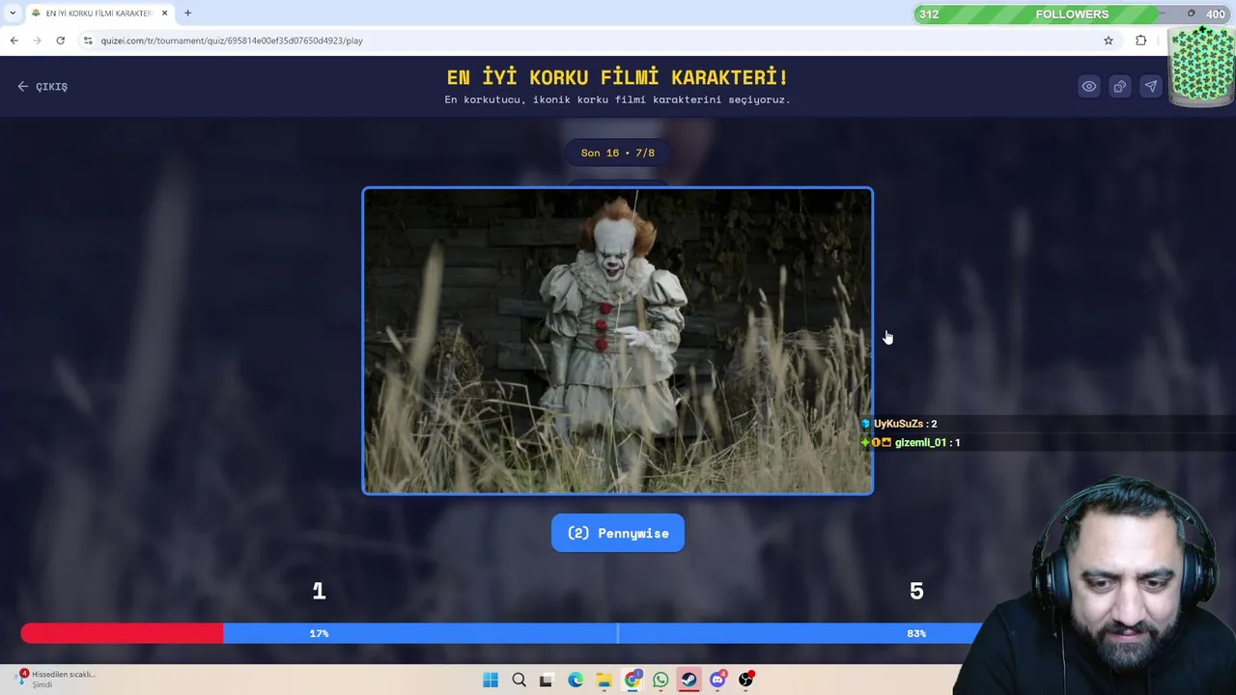This screenshot has width=1236, height=695.
Task: Reload the page with the refresh icon
Action: click(60, 41)
